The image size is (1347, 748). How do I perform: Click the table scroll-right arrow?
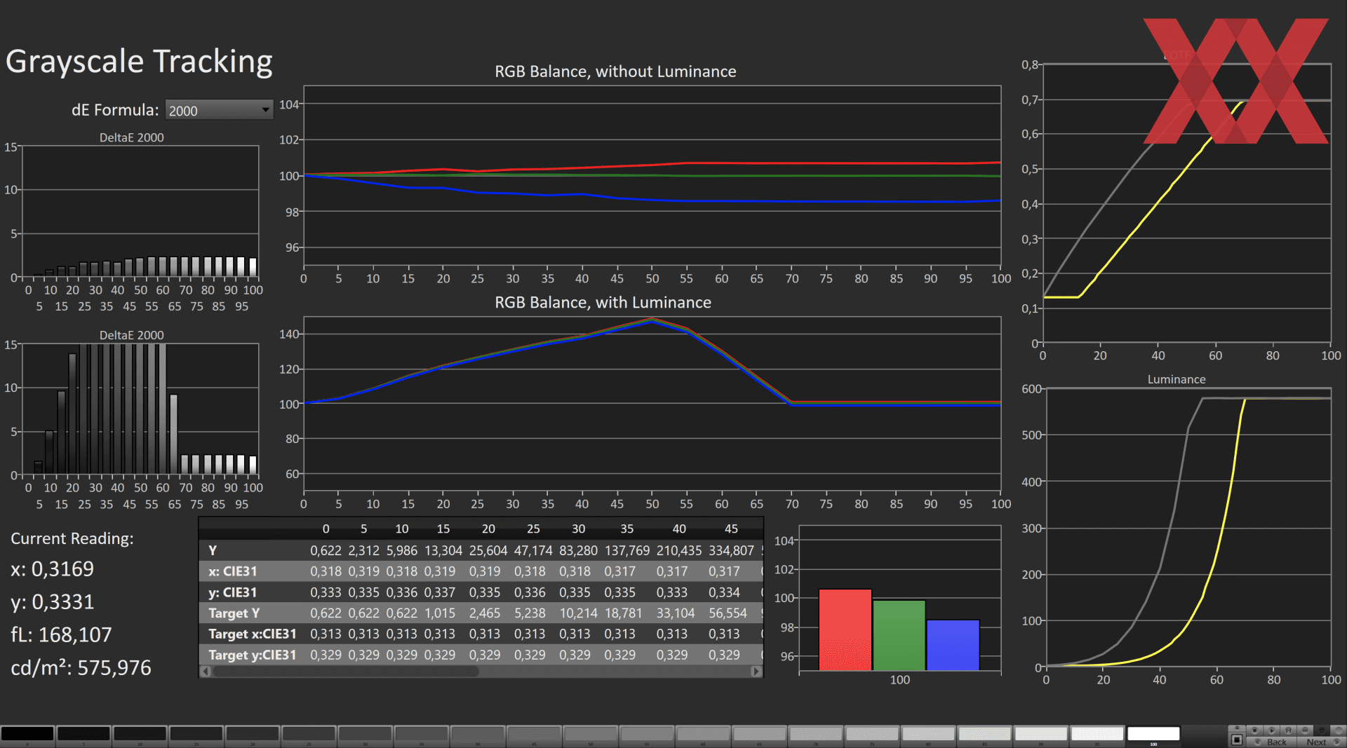756,672
